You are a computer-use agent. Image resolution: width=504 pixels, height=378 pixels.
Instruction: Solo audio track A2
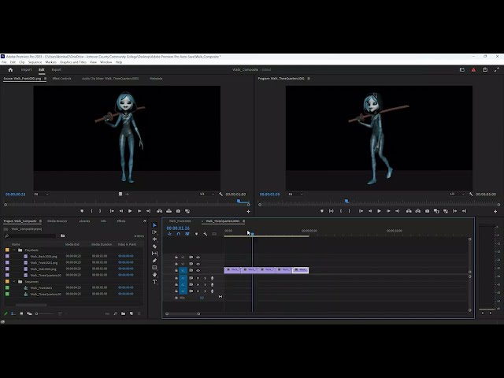(x=205, y=285)
